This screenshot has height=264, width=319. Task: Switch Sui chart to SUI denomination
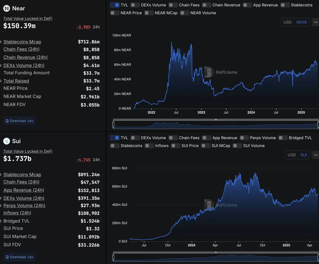(x=304, y=155)
